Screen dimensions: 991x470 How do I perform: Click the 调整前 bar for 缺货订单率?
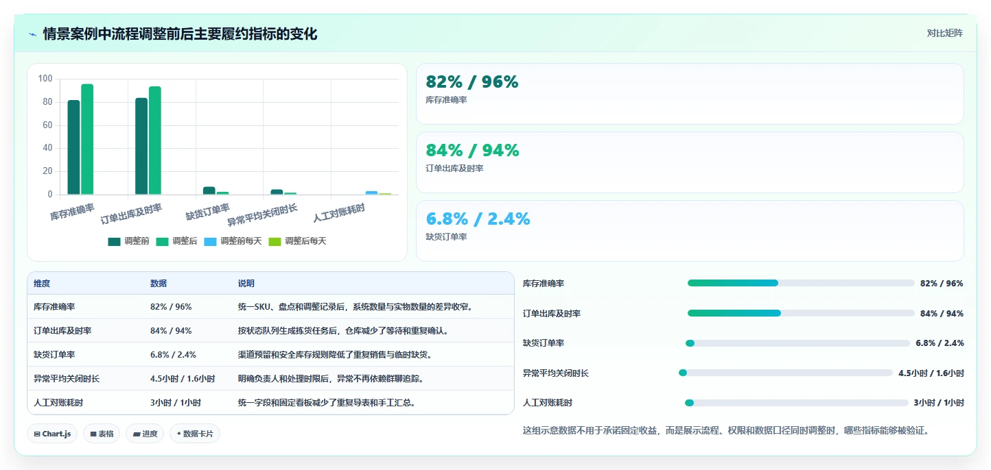point(209,190)
